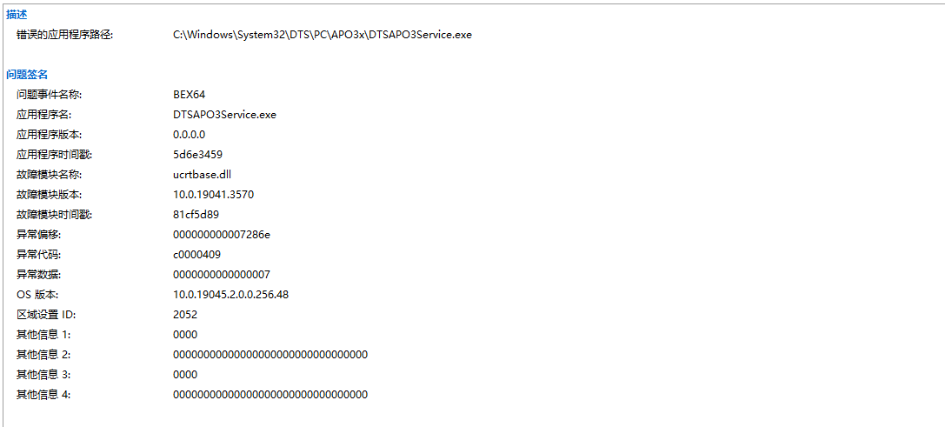The image size is (945, 427).
Task: Select exception offset 000000000007286e
Action: [222, 234]
